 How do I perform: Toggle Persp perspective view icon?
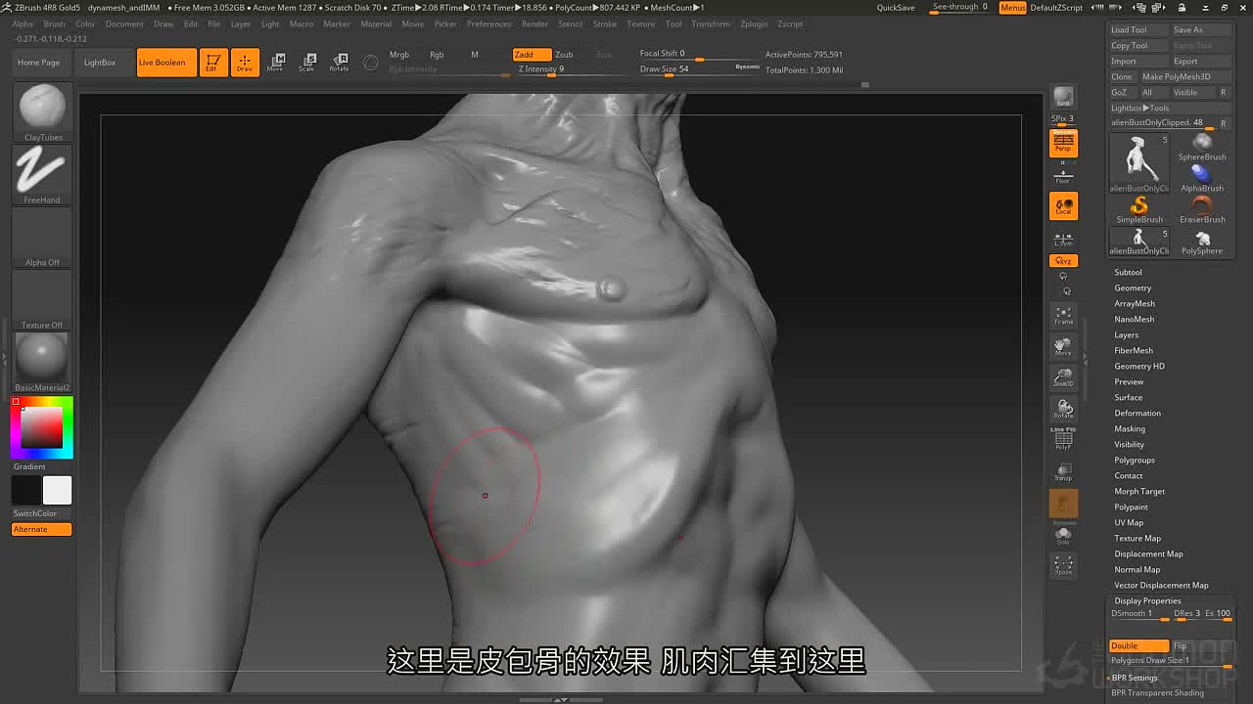point(1063,144)
